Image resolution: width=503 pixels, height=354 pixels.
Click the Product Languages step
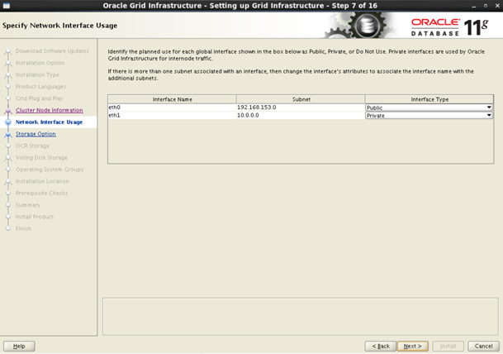coord(40,87)
